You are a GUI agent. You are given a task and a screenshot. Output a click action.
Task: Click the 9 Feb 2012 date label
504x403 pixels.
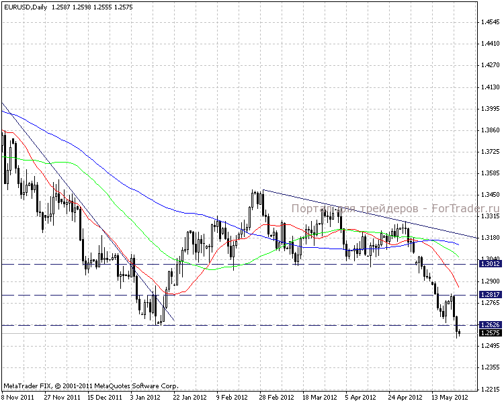[x=232, y=398]
